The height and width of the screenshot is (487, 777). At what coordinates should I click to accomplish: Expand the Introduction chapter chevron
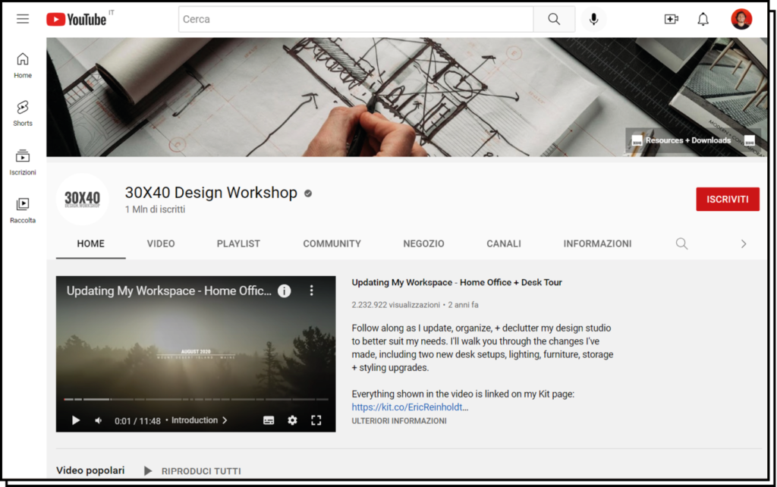click(225, 420)
